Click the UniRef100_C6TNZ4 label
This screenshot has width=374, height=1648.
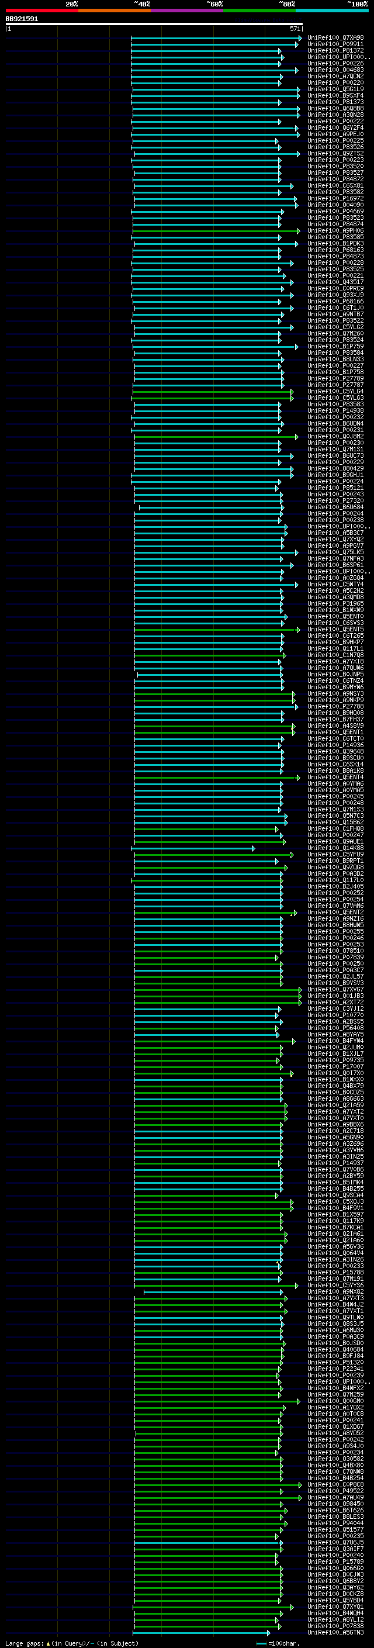pyautogui.click(x=335, y=680)
